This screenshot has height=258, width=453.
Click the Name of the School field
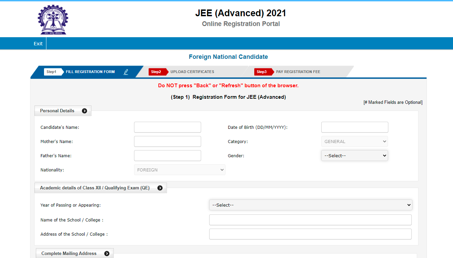tap(310, 220)
